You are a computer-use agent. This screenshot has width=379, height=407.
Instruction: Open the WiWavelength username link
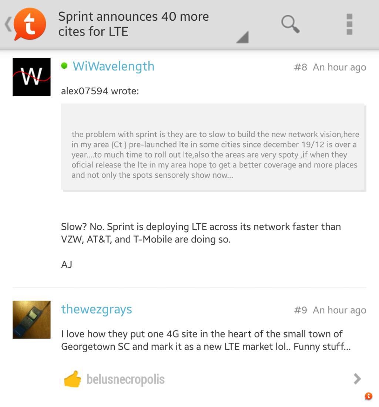pos(113,66)
